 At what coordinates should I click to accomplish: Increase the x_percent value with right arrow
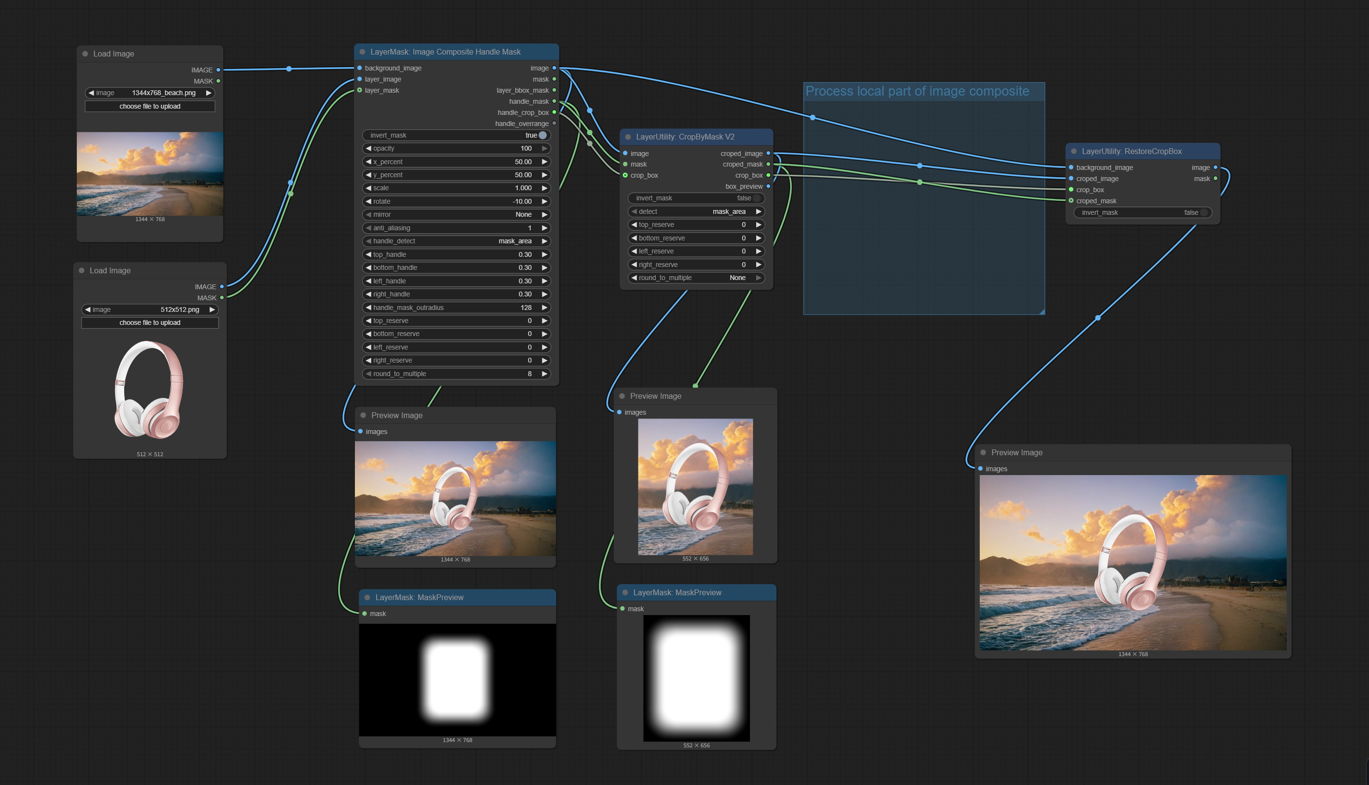(x=545, y=162)
